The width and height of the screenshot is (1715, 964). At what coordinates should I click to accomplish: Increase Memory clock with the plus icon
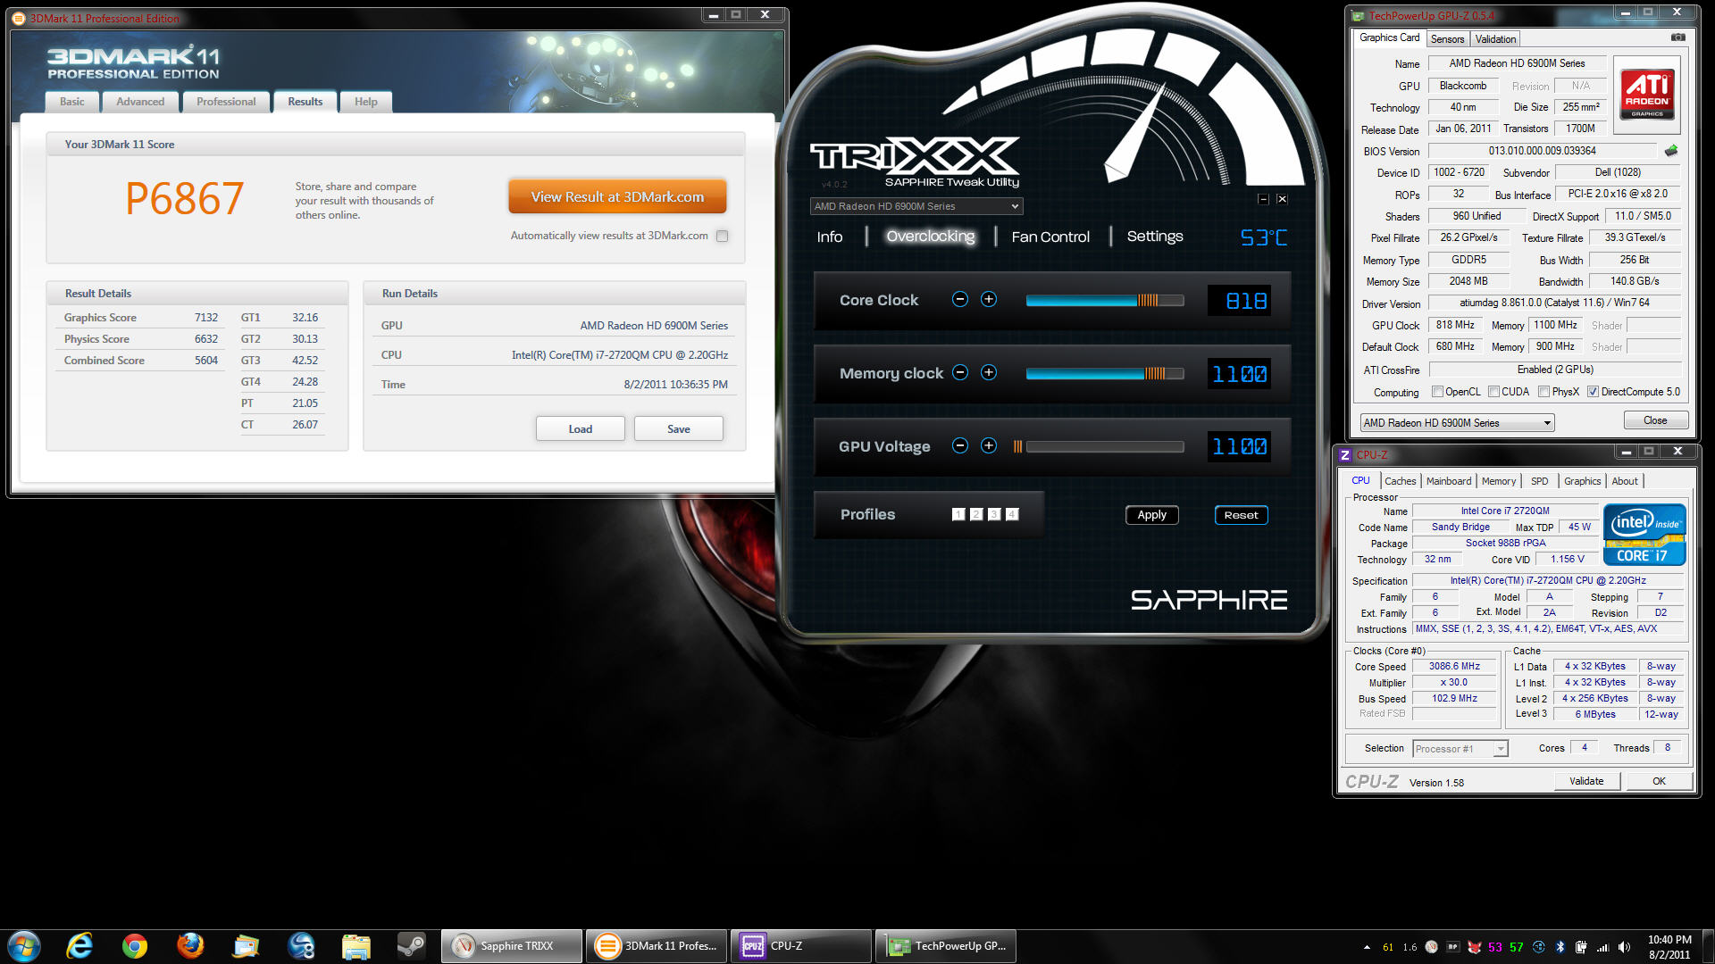[989, 373]
